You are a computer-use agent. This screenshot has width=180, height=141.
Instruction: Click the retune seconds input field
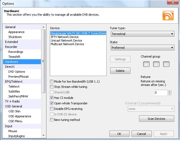161,93
